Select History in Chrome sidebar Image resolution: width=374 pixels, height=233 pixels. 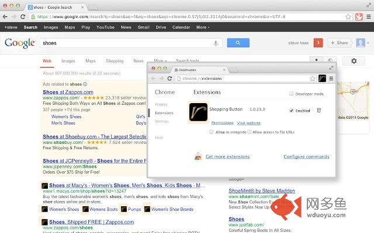point(161,104)
